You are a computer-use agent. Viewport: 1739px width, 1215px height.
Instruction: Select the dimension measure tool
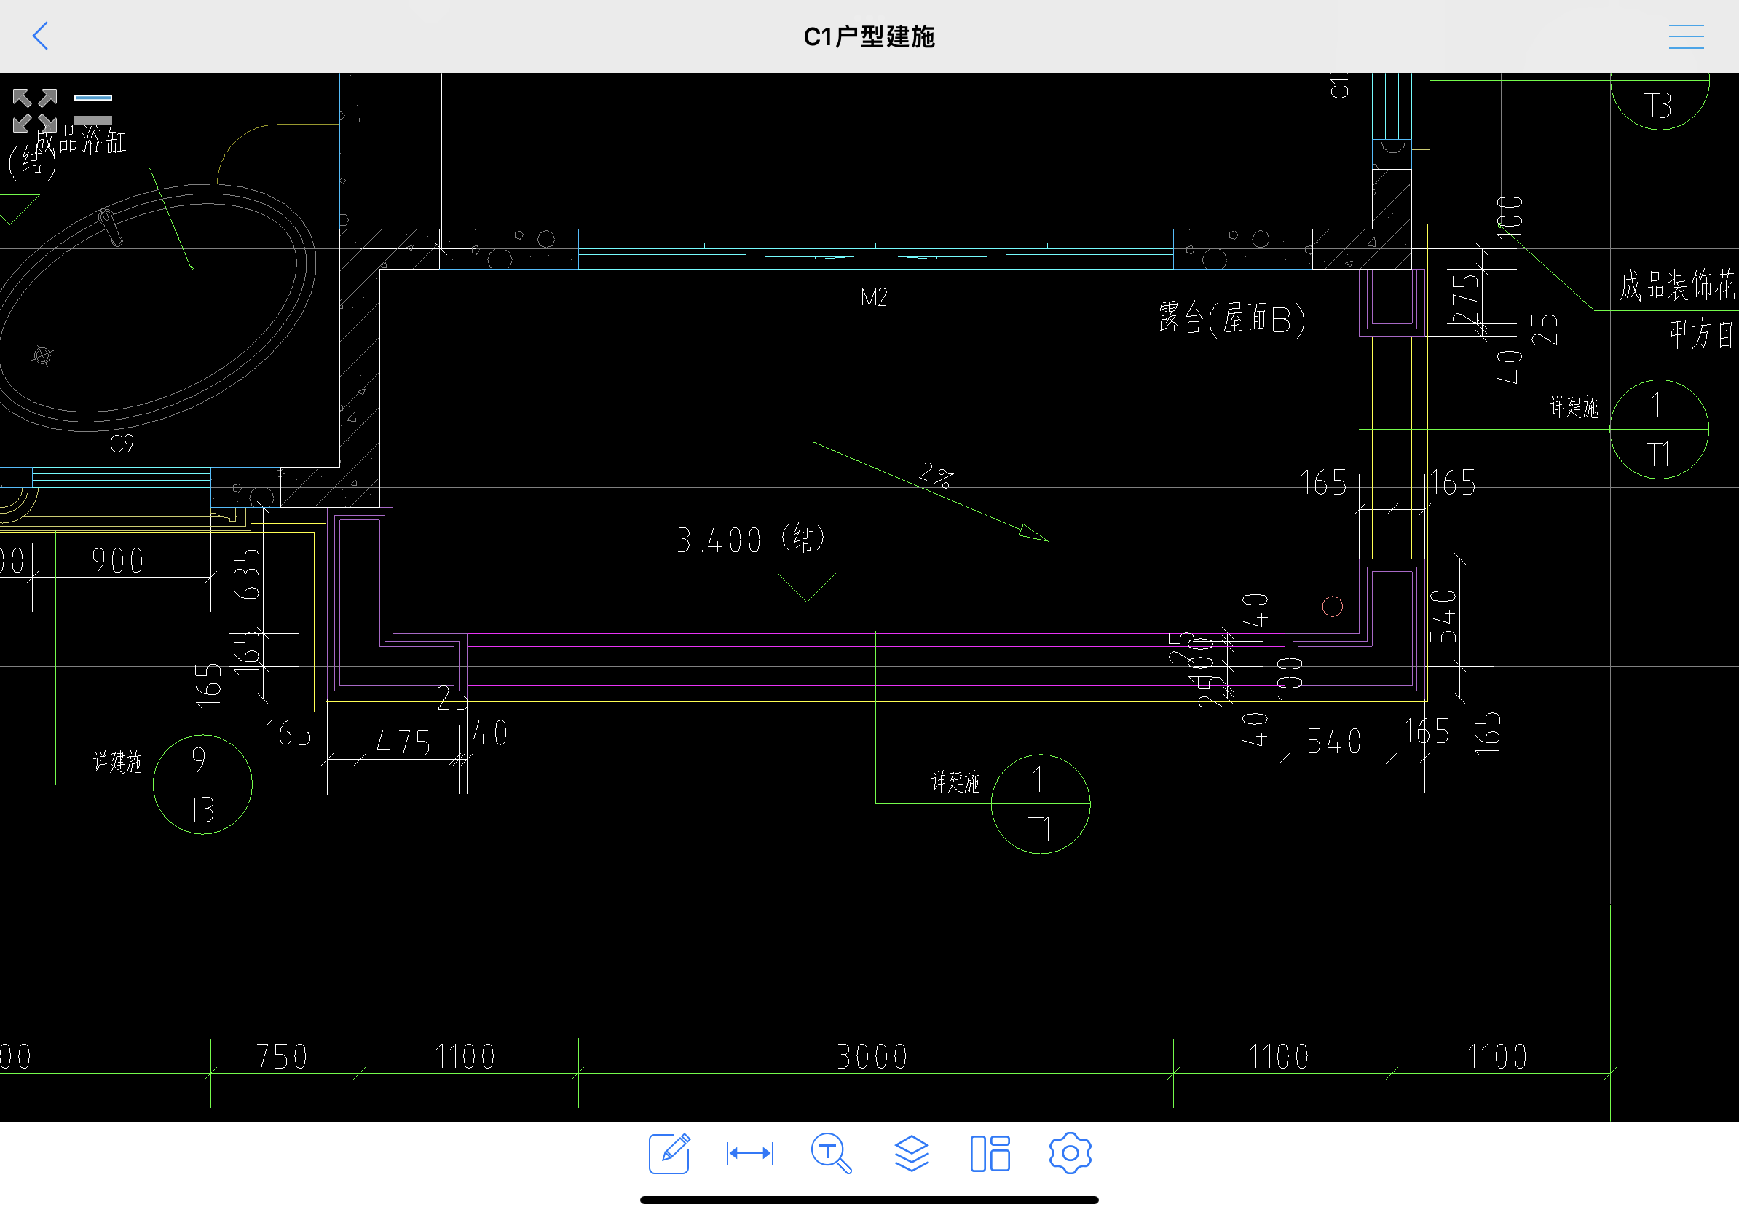tap(750, 1153)
